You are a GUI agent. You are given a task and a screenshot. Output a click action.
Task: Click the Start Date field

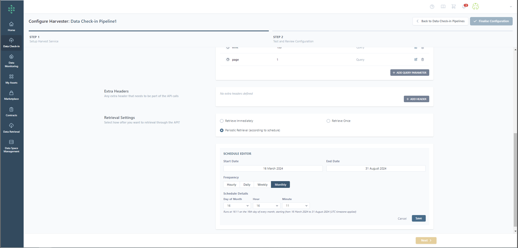click(273, 169)
